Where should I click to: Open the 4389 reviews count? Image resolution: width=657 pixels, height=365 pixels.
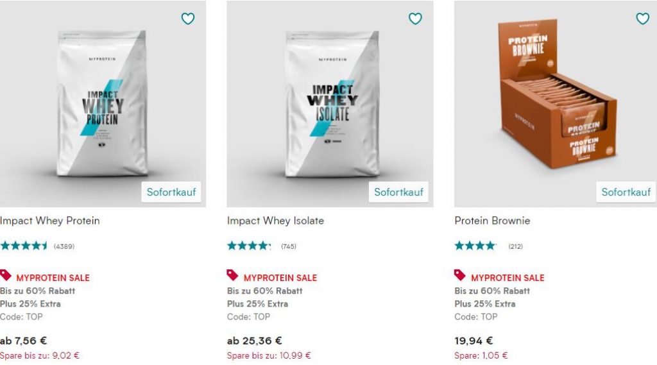(64, 246)
